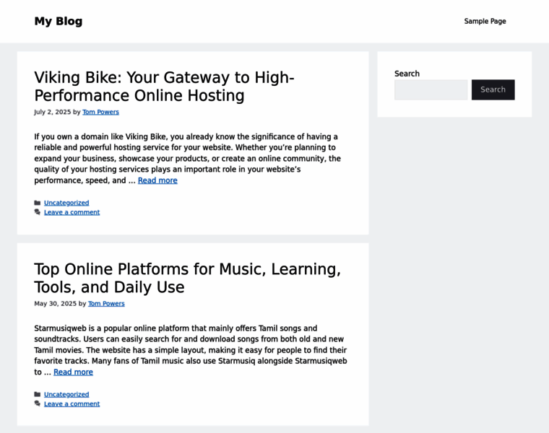This screenshot has width=549, height=433.
Task: Click the July 2, 2025 post date
Action: point(52,112)
